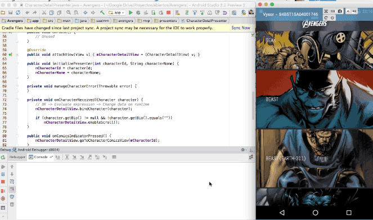Click the Evaluate Expression calculator icon
373x220 pixels.
tap(114, 157)
